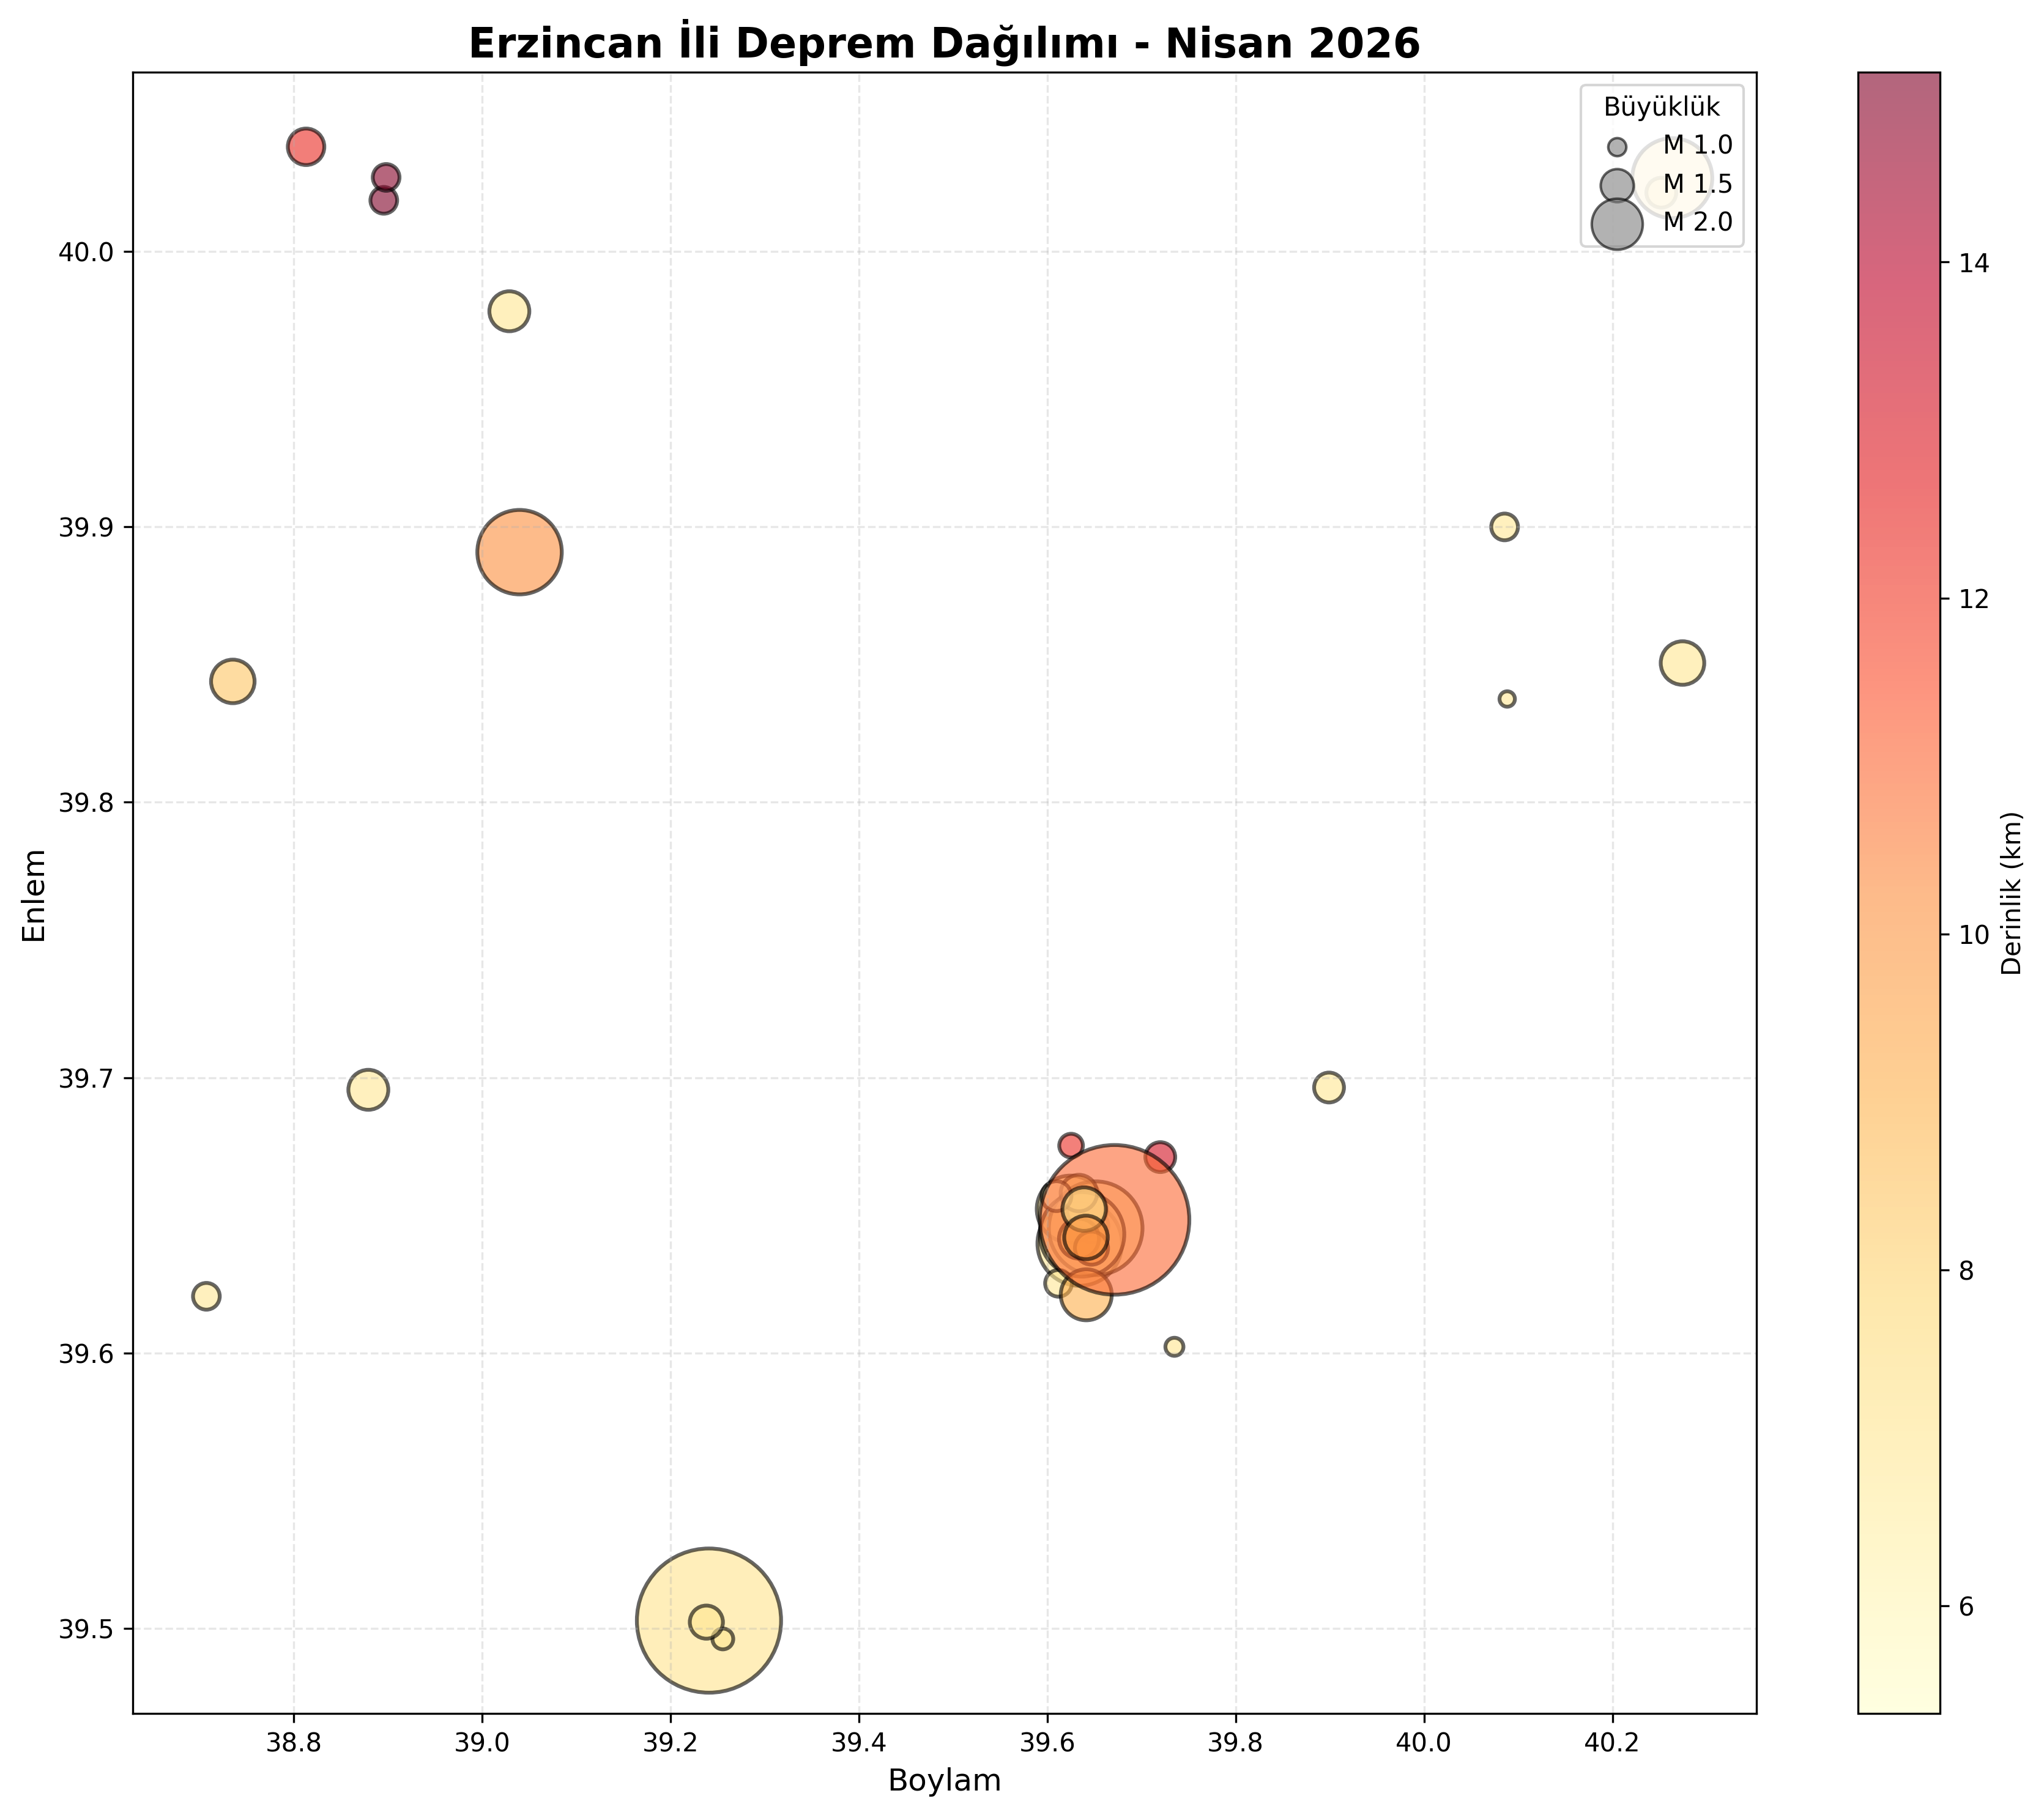Select the M 2.0 legend text
Viewport: 2044px width, 1815px height.
point(1698,222)
